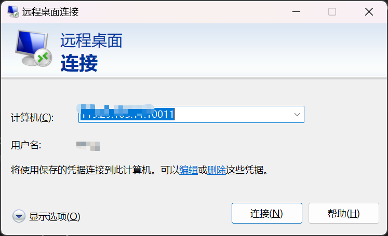Click the large monitor icon in the banner
The image size is (388, 236).
pyautogui.click(x=34, y=48)
